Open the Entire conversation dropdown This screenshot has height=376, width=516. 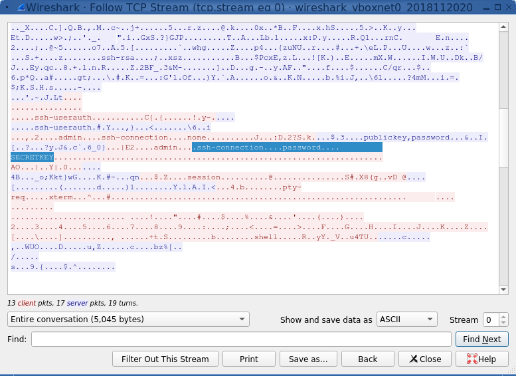(128, 320)
